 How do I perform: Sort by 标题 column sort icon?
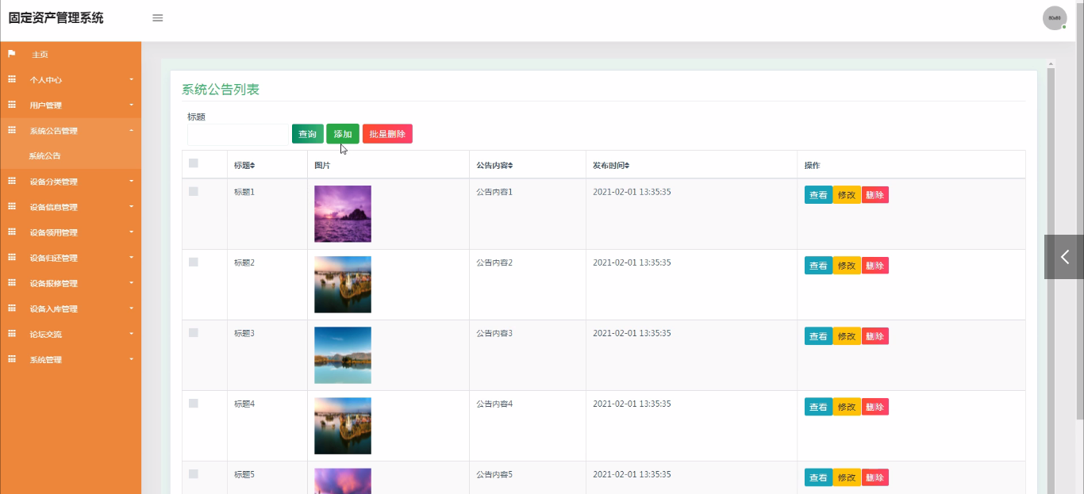[x=252, y=166]
